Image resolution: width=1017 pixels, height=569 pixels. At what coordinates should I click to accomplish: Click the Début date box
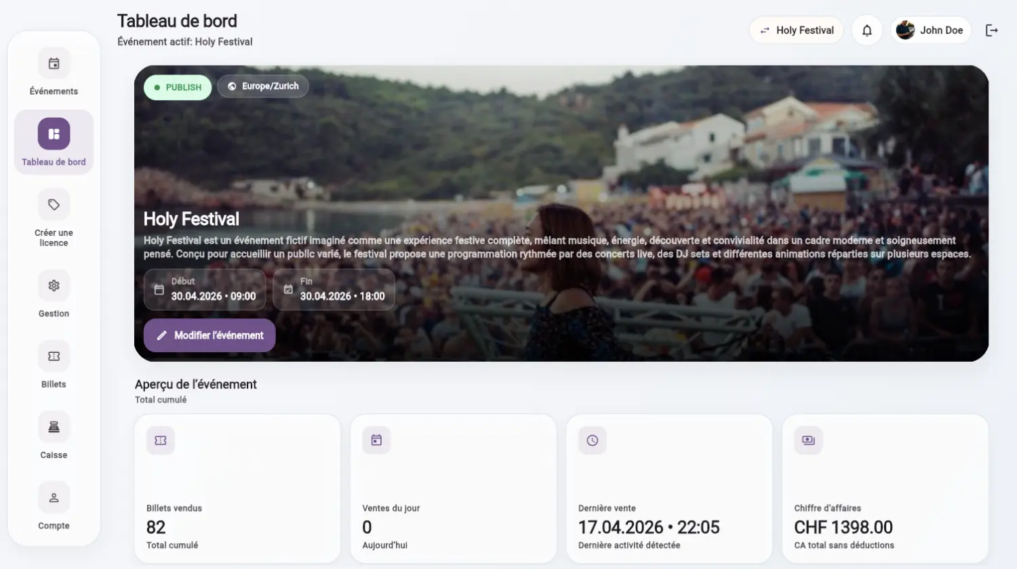[x=205, y=289]
